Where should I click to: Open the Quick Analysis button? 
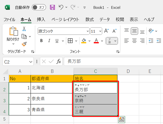(x=122, y=119)
